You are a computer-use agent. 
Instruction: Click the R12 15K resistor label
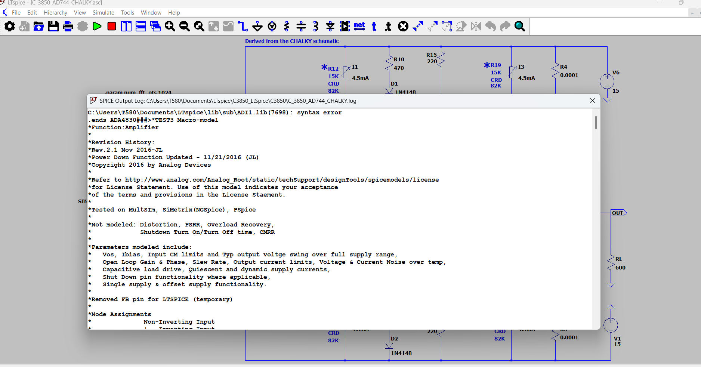coord(333,73)
